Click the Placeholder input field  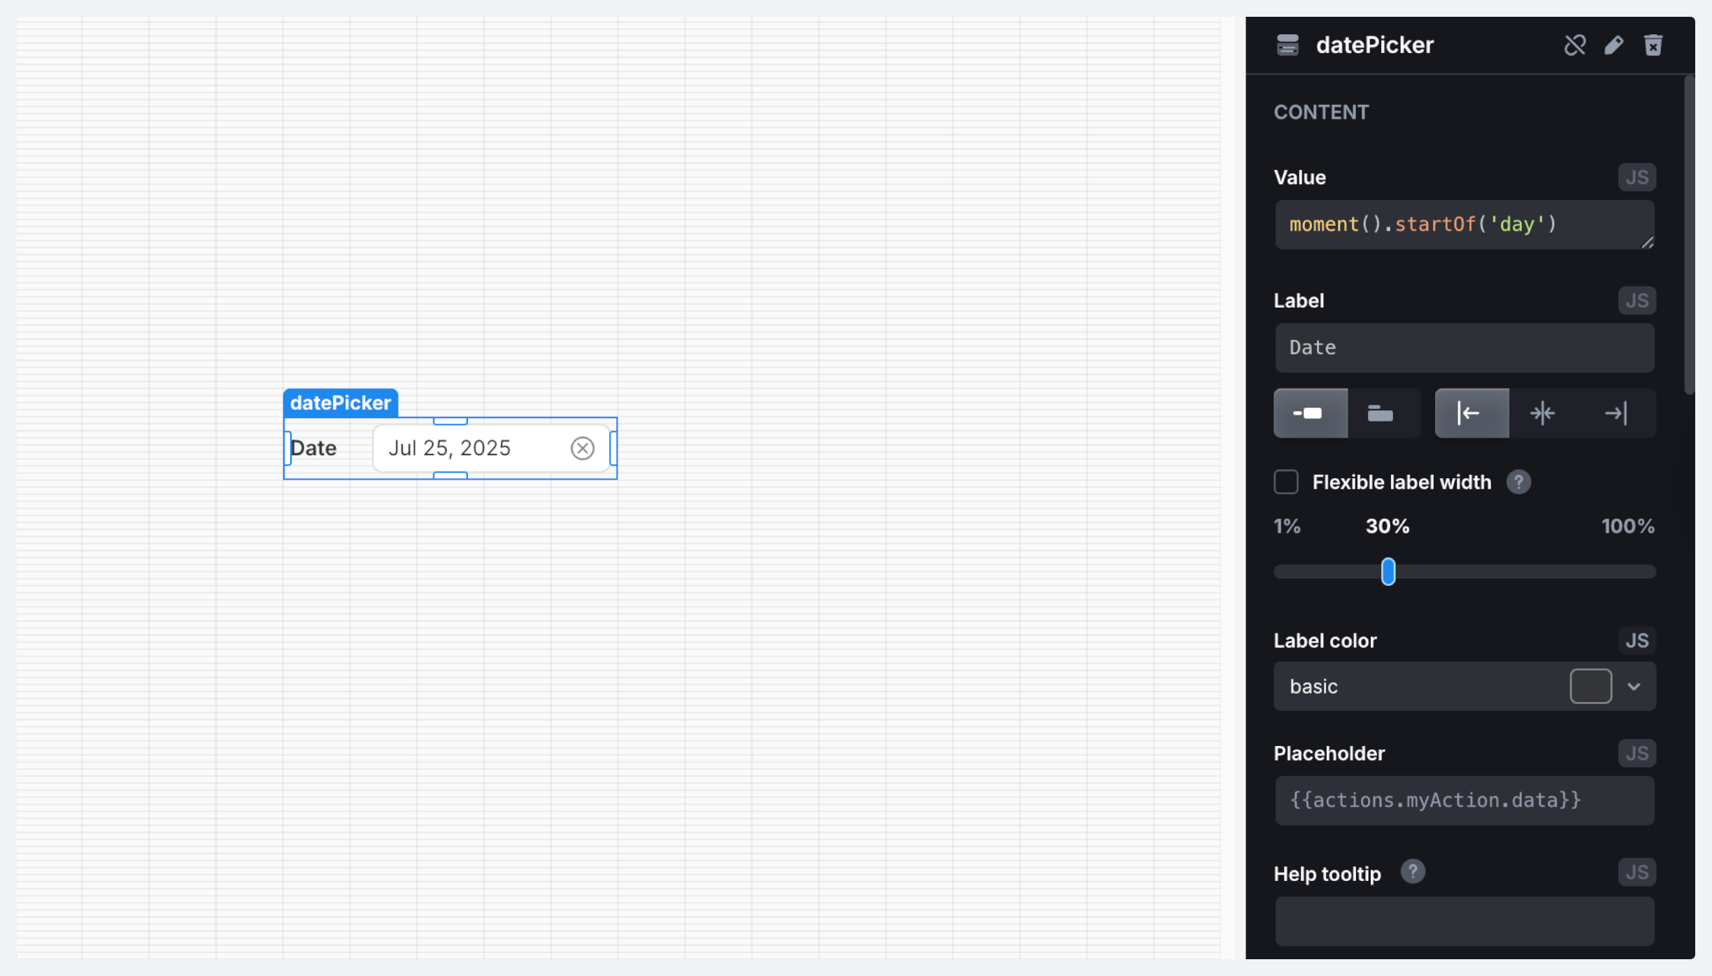[x=1464, y=801]
